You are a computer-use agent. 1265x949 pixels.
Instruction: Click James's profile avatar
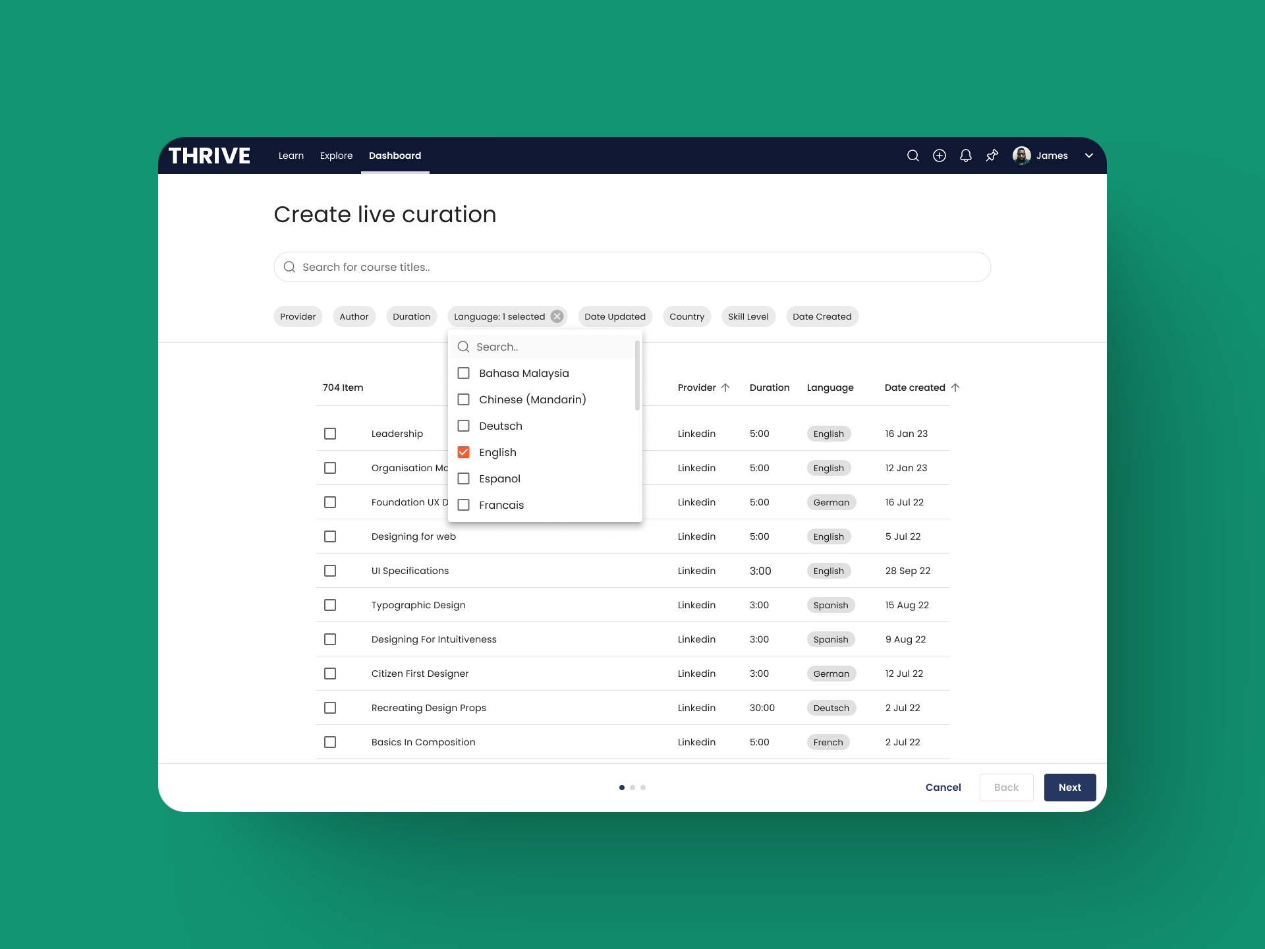point(1021,156)
